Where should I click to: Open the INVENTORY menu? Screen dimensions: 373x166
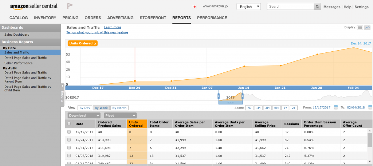(x=45, y=18)
